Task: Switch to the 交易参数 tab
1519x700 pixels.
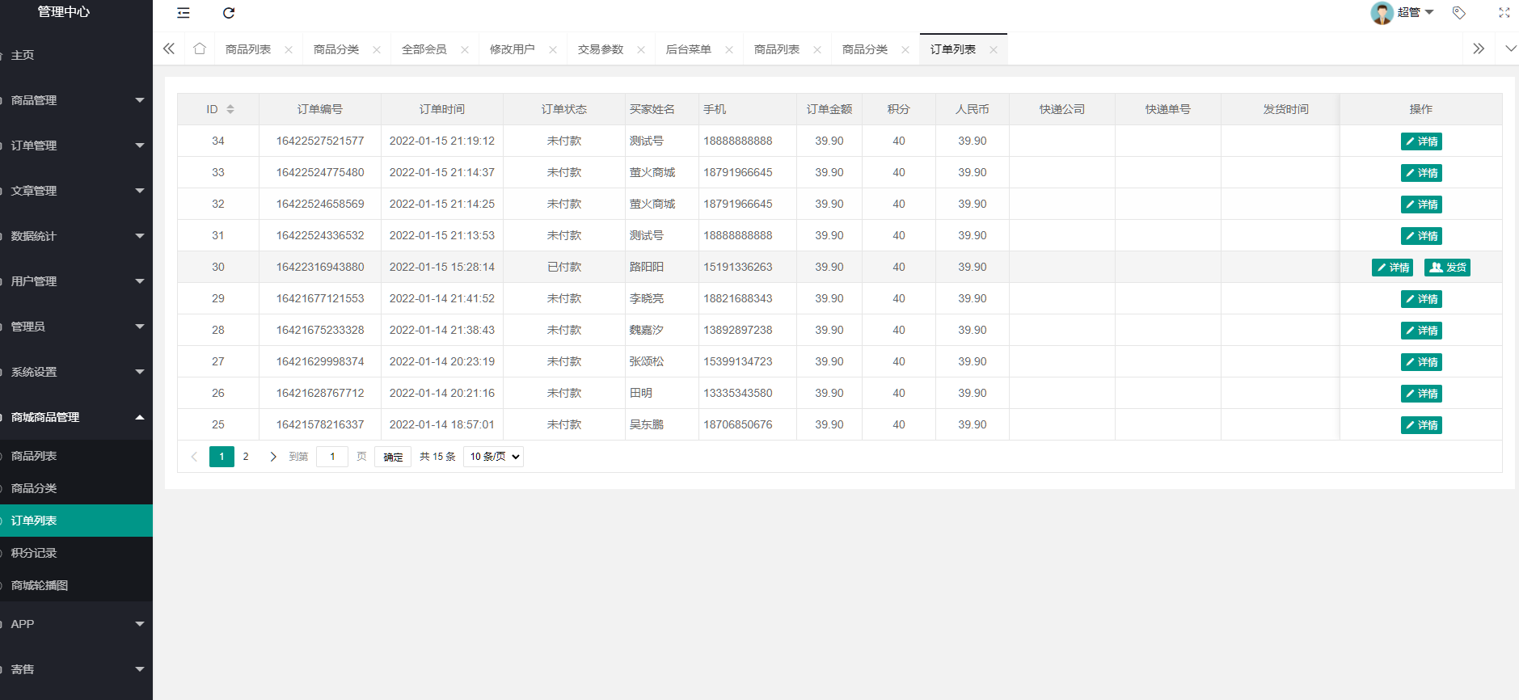Action: [600, 49]
